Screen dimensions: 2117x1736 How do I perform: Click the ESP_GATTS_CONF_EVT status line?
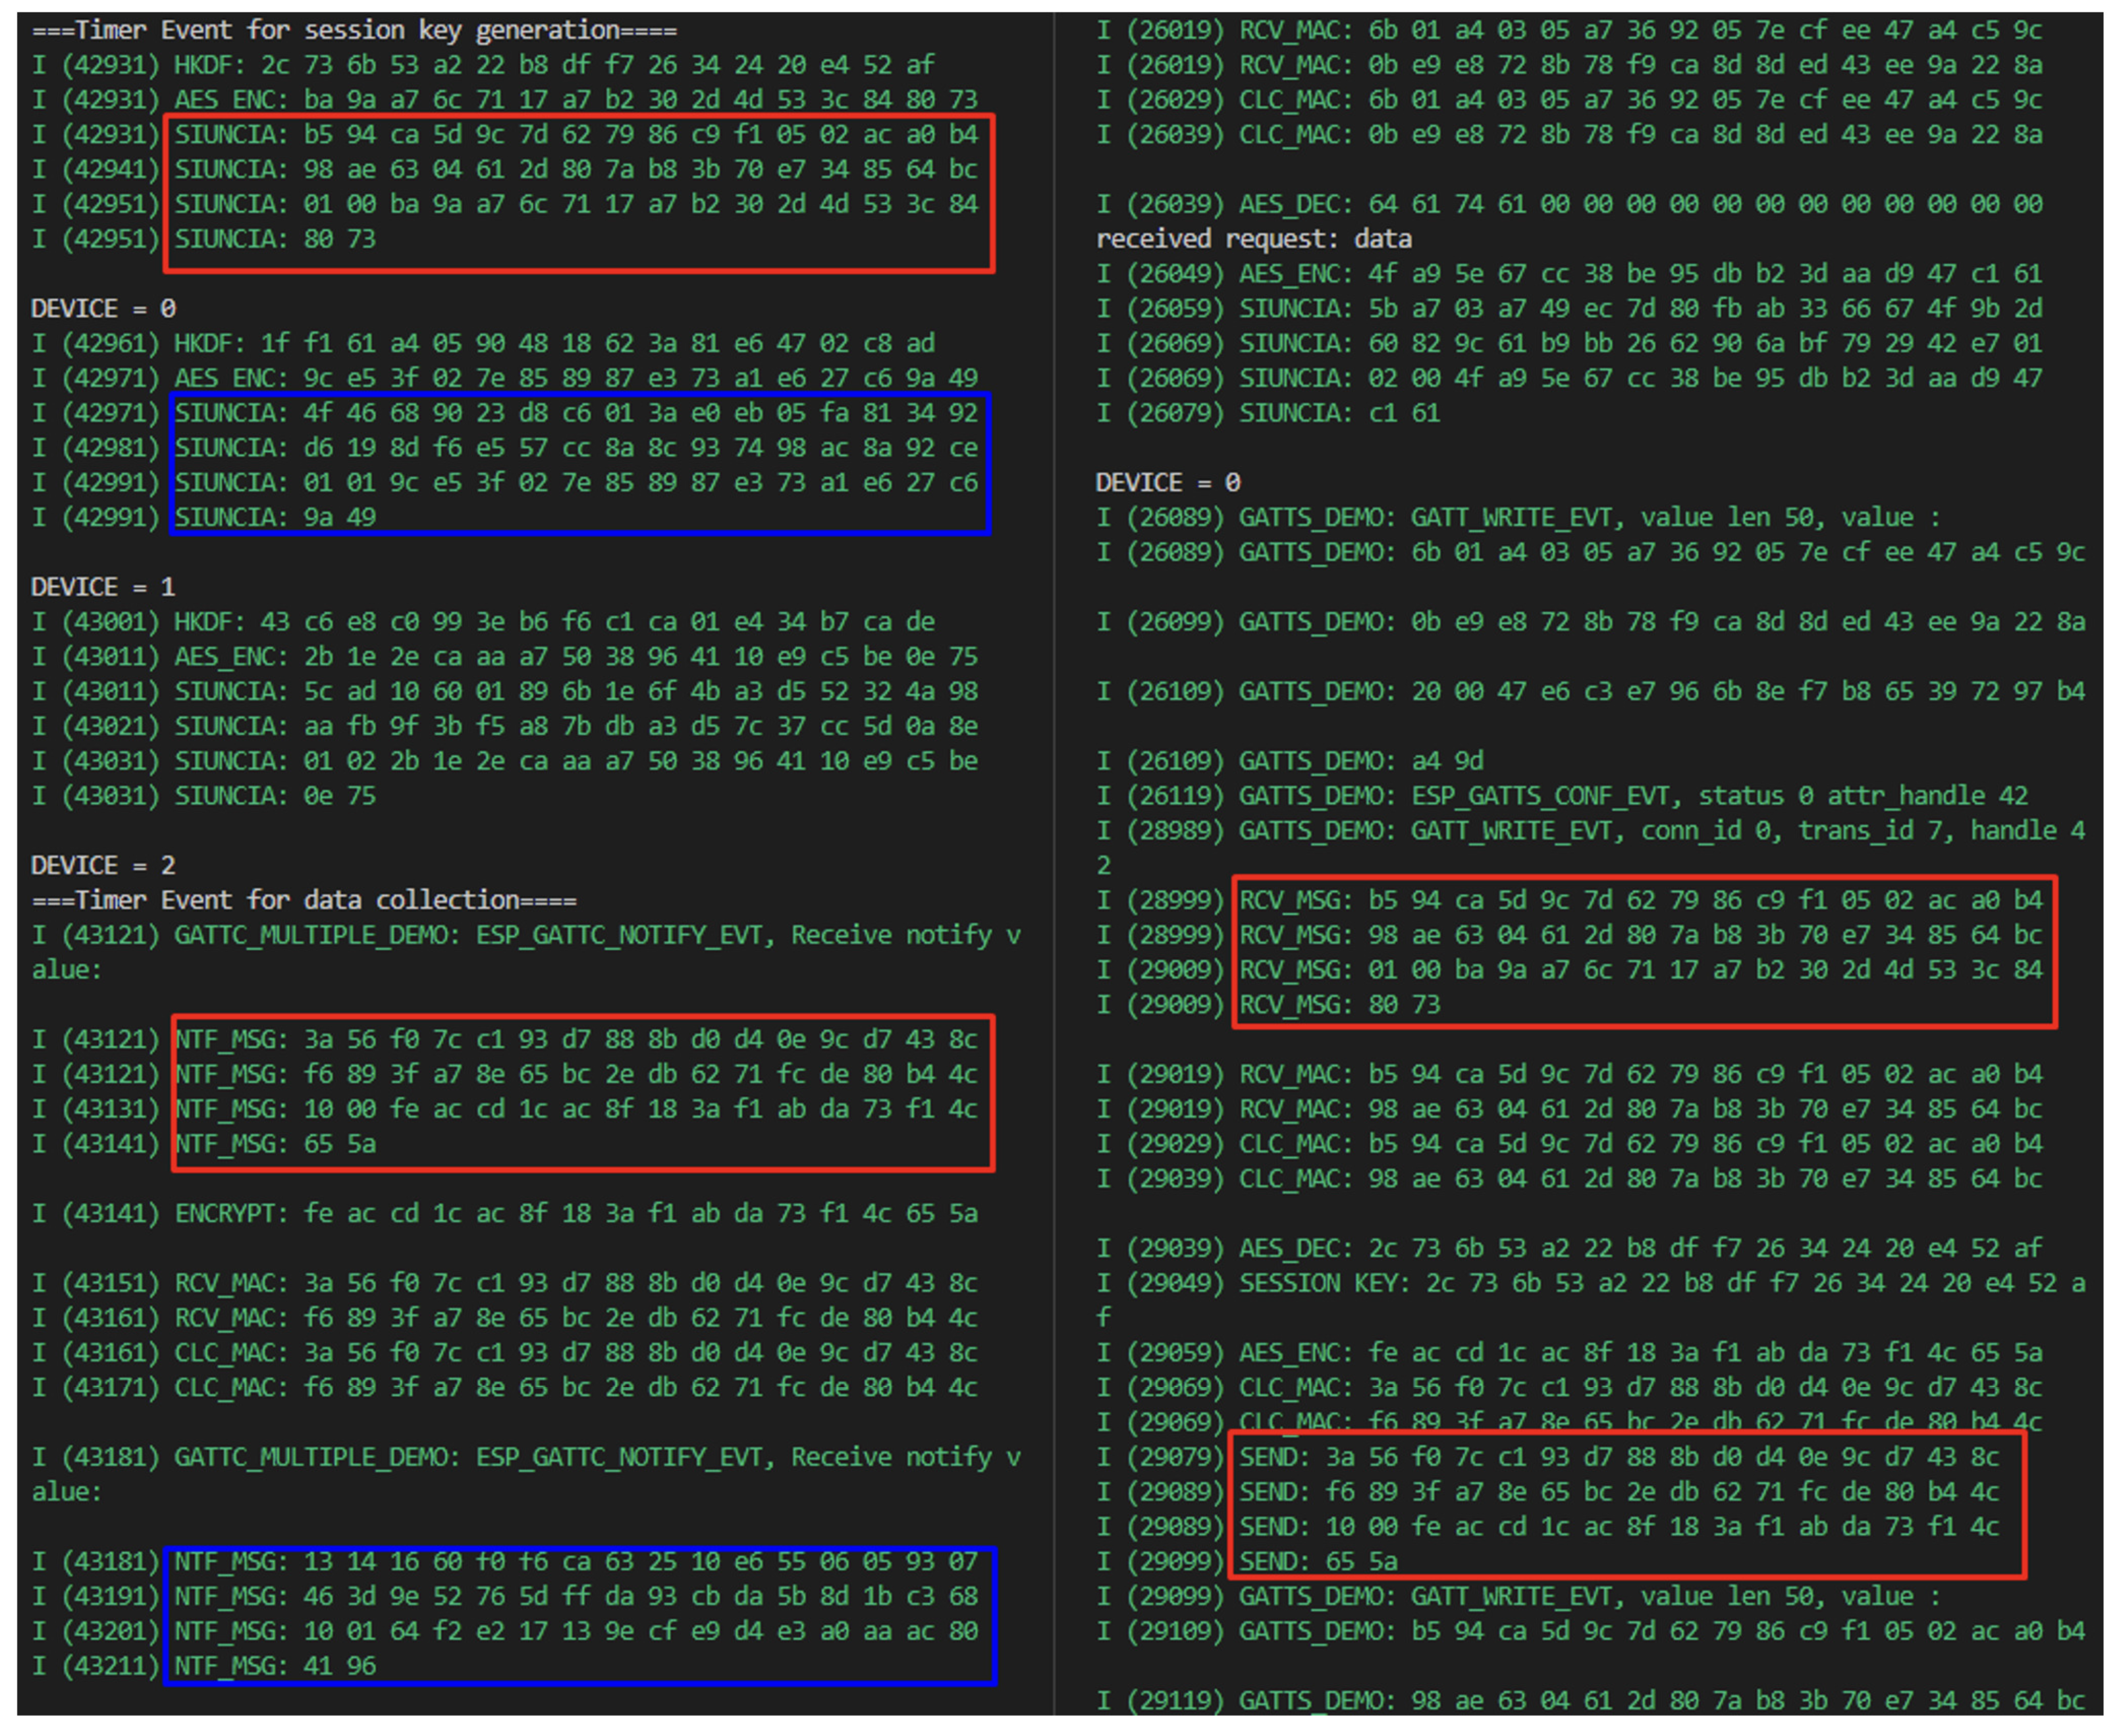pyautogui.click(x=1633, y=796)
